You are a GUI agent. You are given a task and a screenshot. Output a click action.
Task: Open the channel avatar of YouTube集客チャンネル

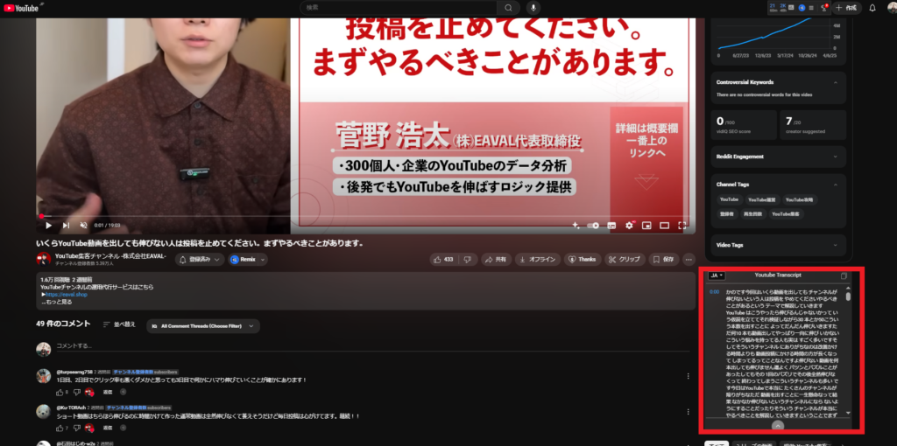tap(44, 259)
